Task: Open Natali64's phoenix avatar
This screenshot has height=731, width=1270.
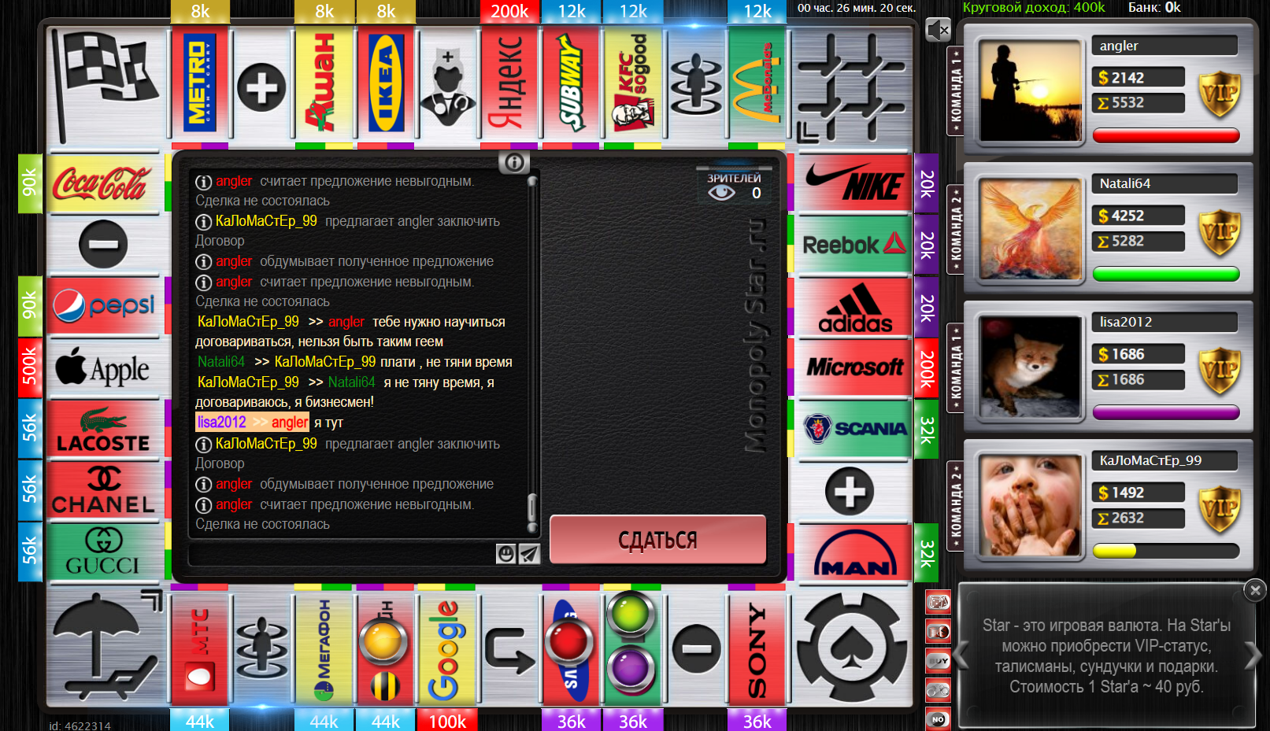Action: pyautogui.click(x=1030, y=229)
